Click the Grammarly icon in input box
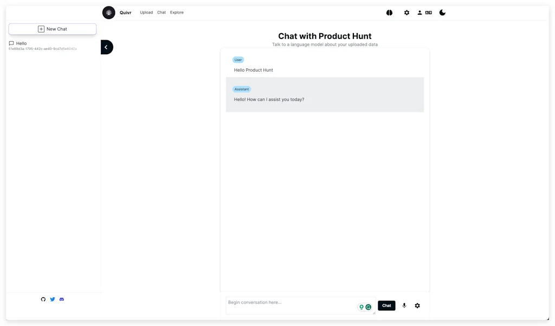The height and width of the screenshot is (326, 555). [x=369, y=307]
